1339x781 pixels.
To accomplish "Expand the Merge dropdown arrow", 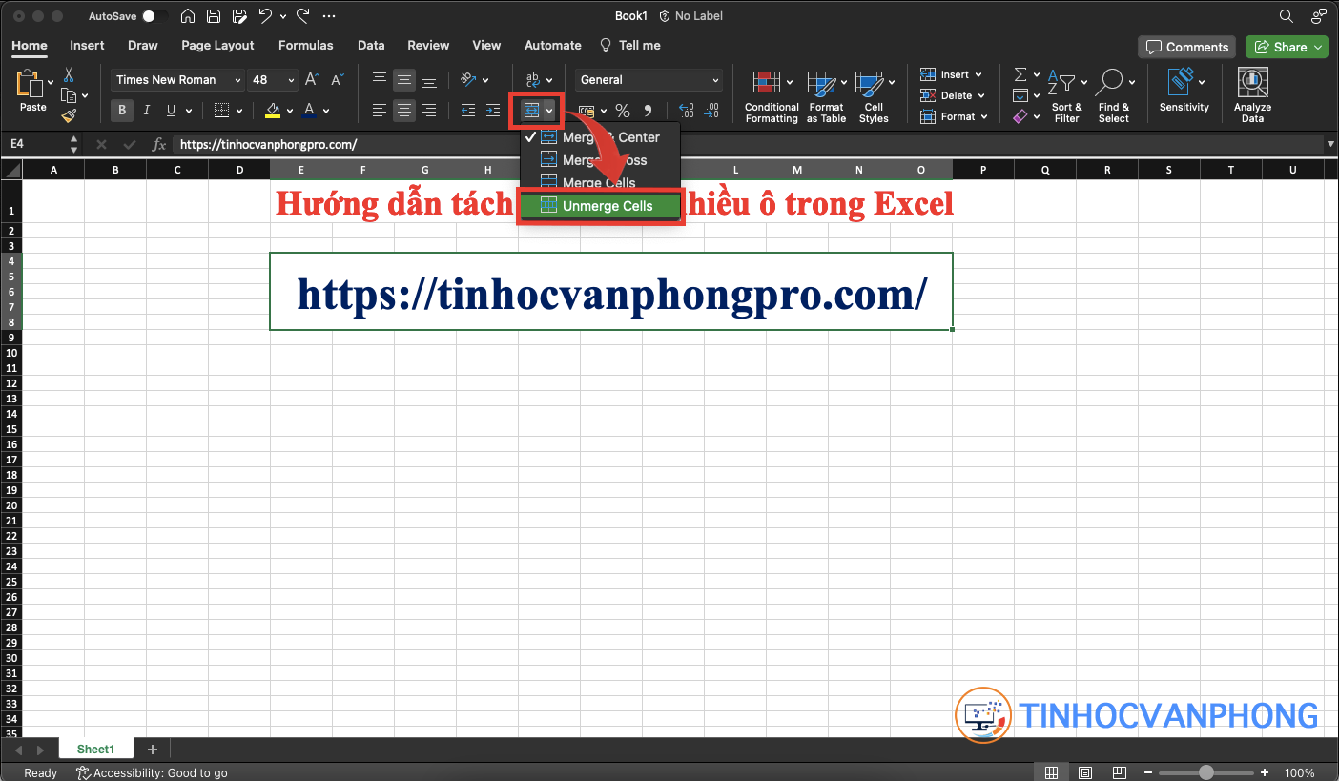I will pos(549,111).
